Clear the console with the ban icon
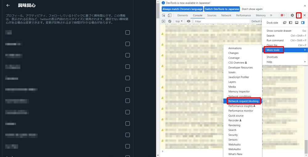 tap(170, 21)
